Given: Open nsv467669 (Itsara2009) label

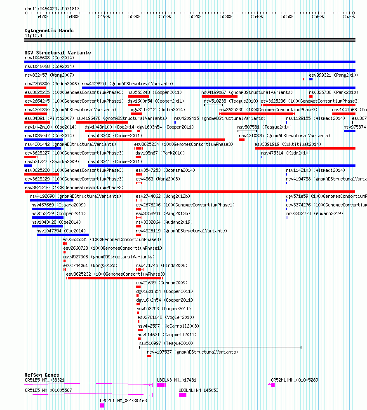Looking at the screenshot, I should tap(58, 204).
